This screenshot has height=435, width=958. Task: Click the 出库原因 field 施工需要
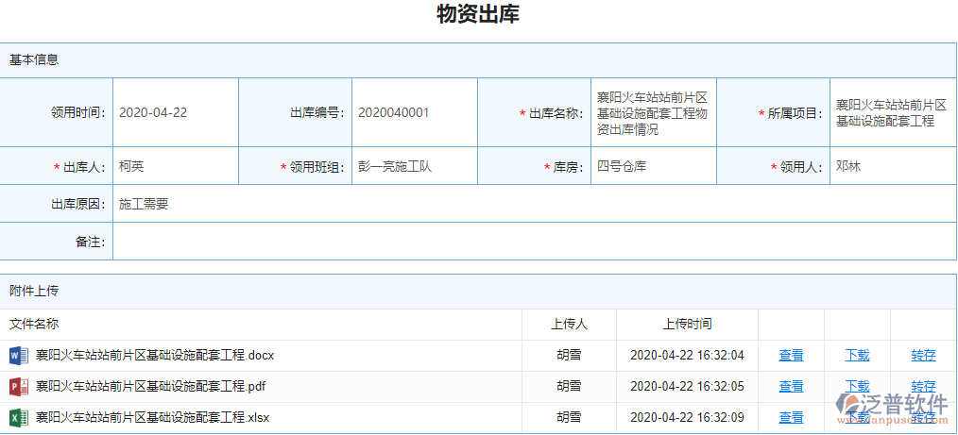pos(535,204)
